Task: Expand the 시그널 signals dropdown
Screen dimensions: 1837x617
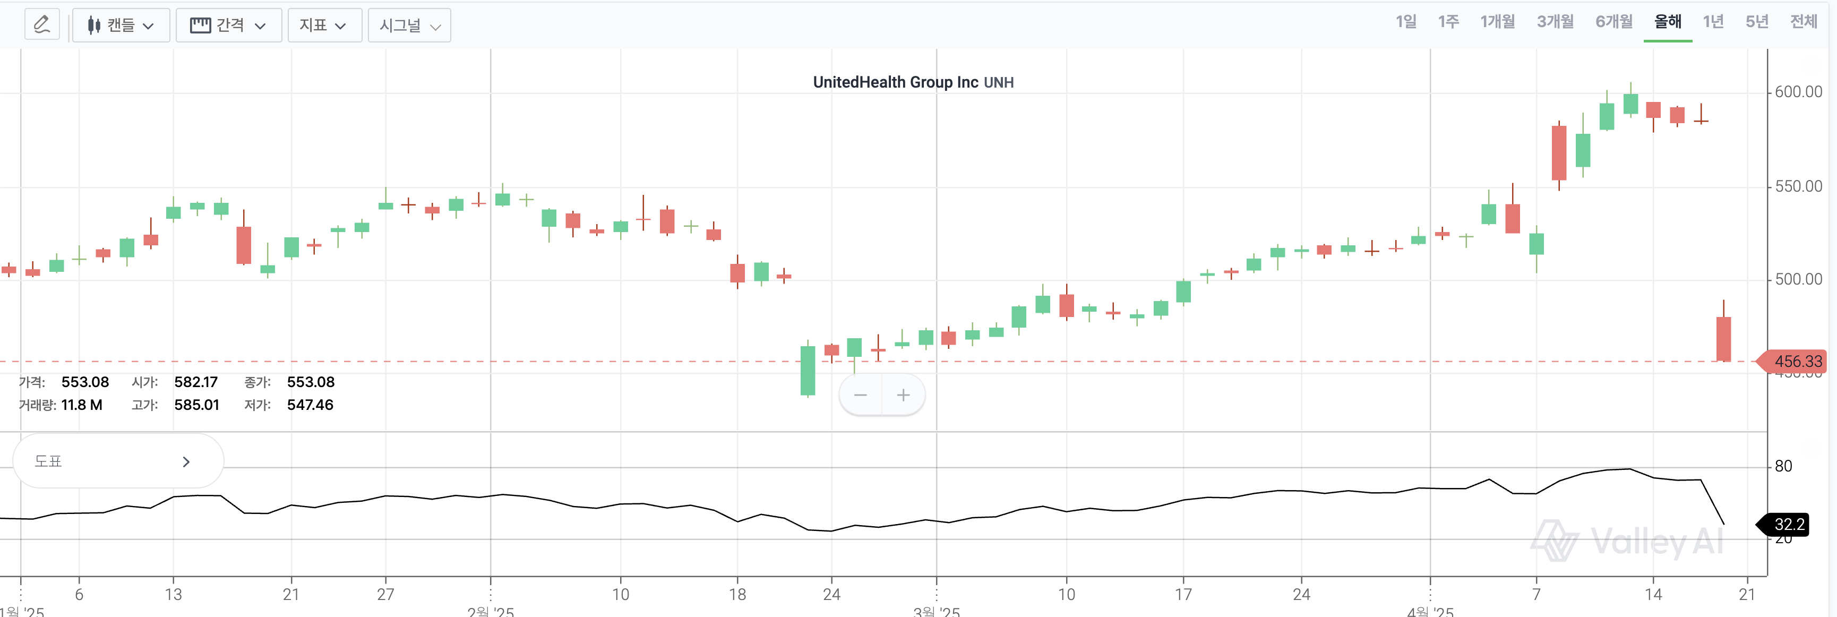Action: point(409,25)
